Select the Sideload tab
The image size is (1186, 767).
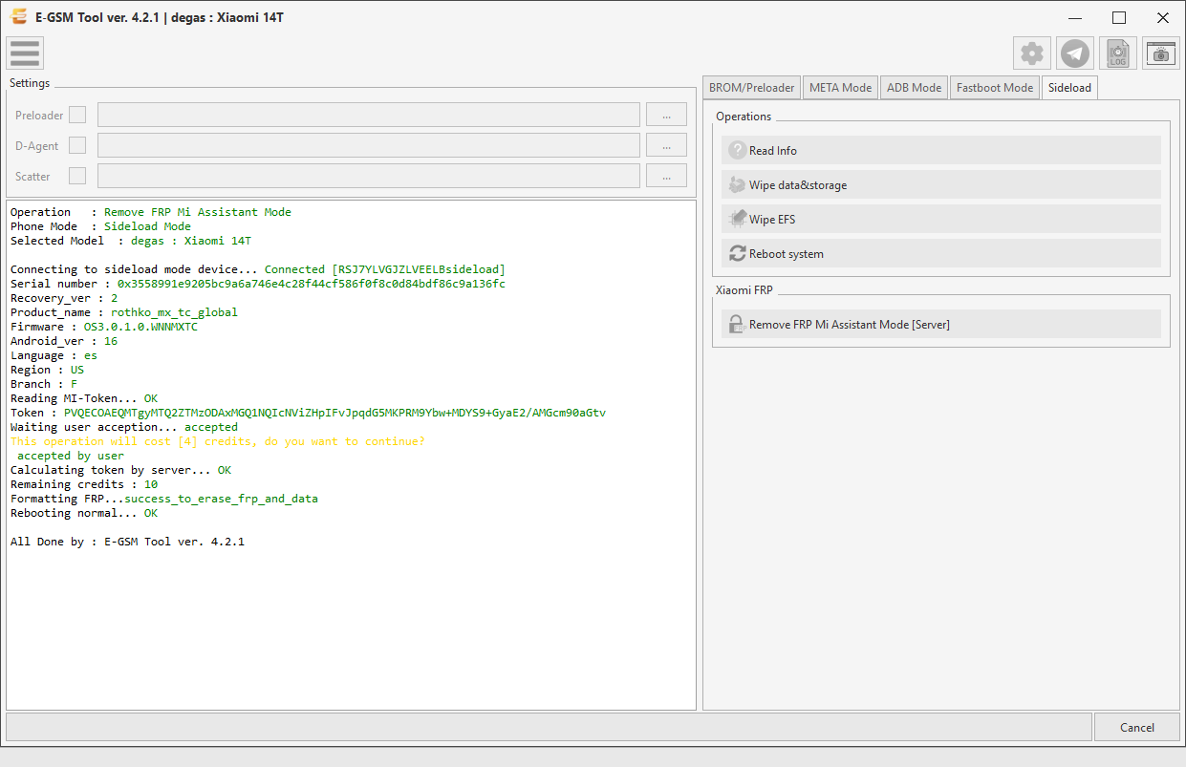tap(1069, 86)
